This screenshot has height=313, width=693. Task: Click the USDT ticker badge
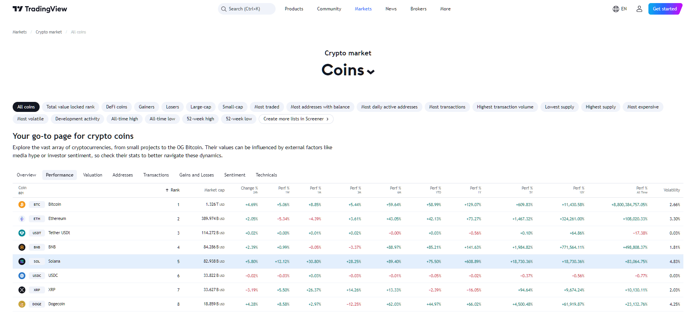[x=37, y=233]
